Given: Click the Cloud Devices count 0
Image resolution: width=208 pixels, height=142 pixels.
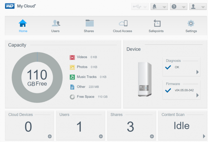Looking at the screenshot, I should (28, 127).
